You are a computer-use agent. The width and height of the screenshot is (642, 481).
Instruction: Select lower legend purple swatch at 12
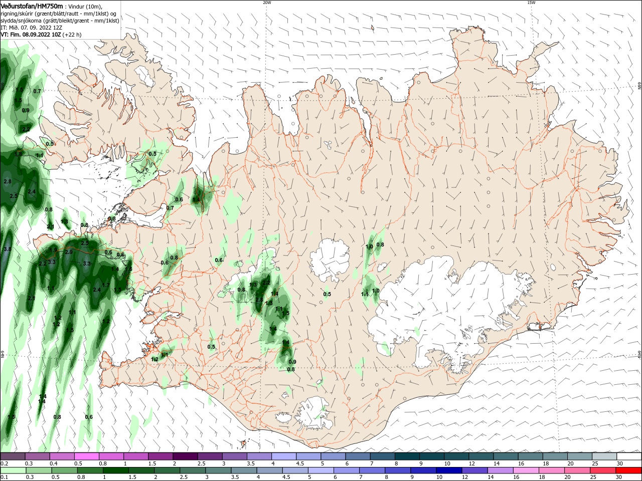475,470
